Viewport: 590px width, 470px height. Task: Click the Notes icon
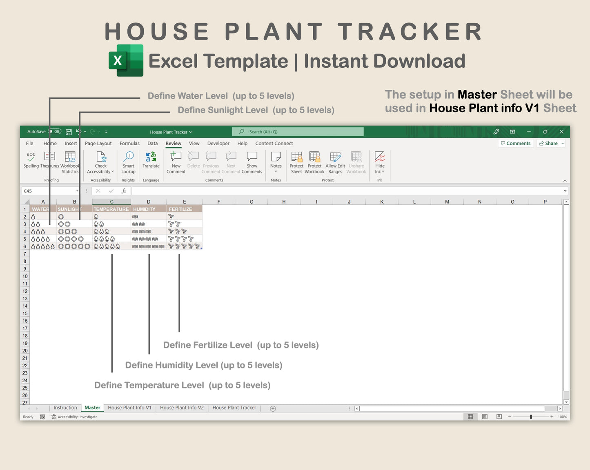(x=276, y=156)
